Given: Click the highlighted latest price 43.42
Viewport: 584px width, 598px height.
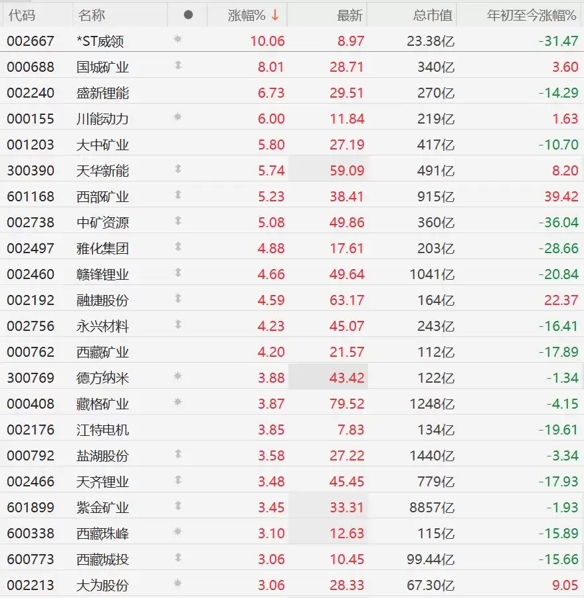Looking at the screenshot, I should click(347, 378).
